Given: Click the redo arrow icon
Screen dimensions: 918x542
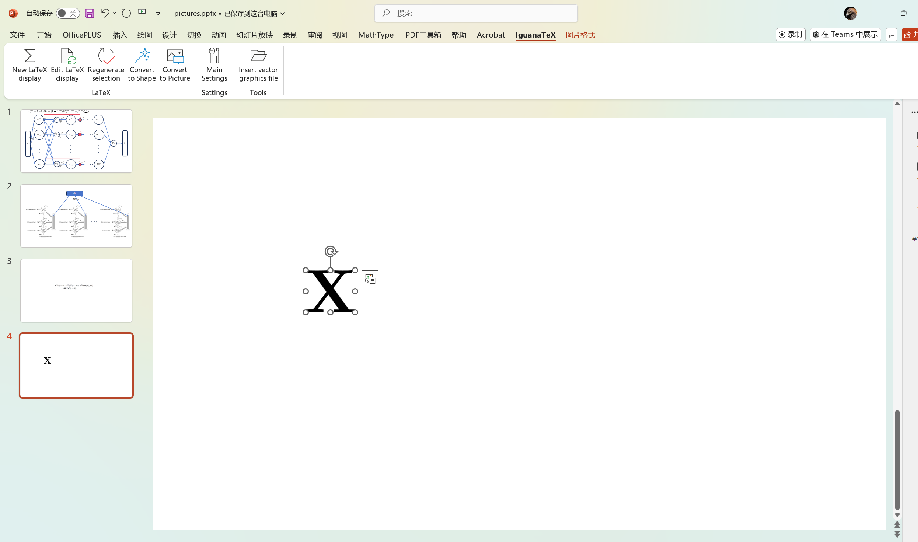Looking at the screenshot, I should (x=126, y=13).
